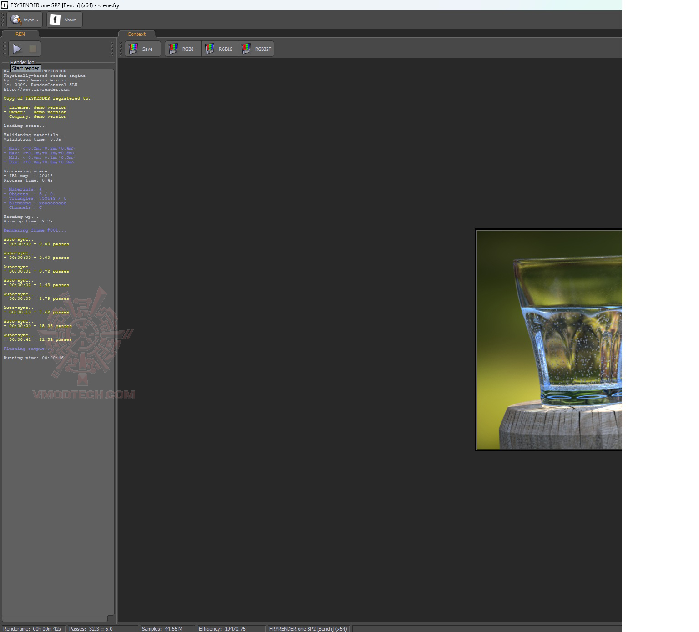Viewport: 699px width, 632px height.
Task: Click the Samples status bar field
Action: click(167, 629)
